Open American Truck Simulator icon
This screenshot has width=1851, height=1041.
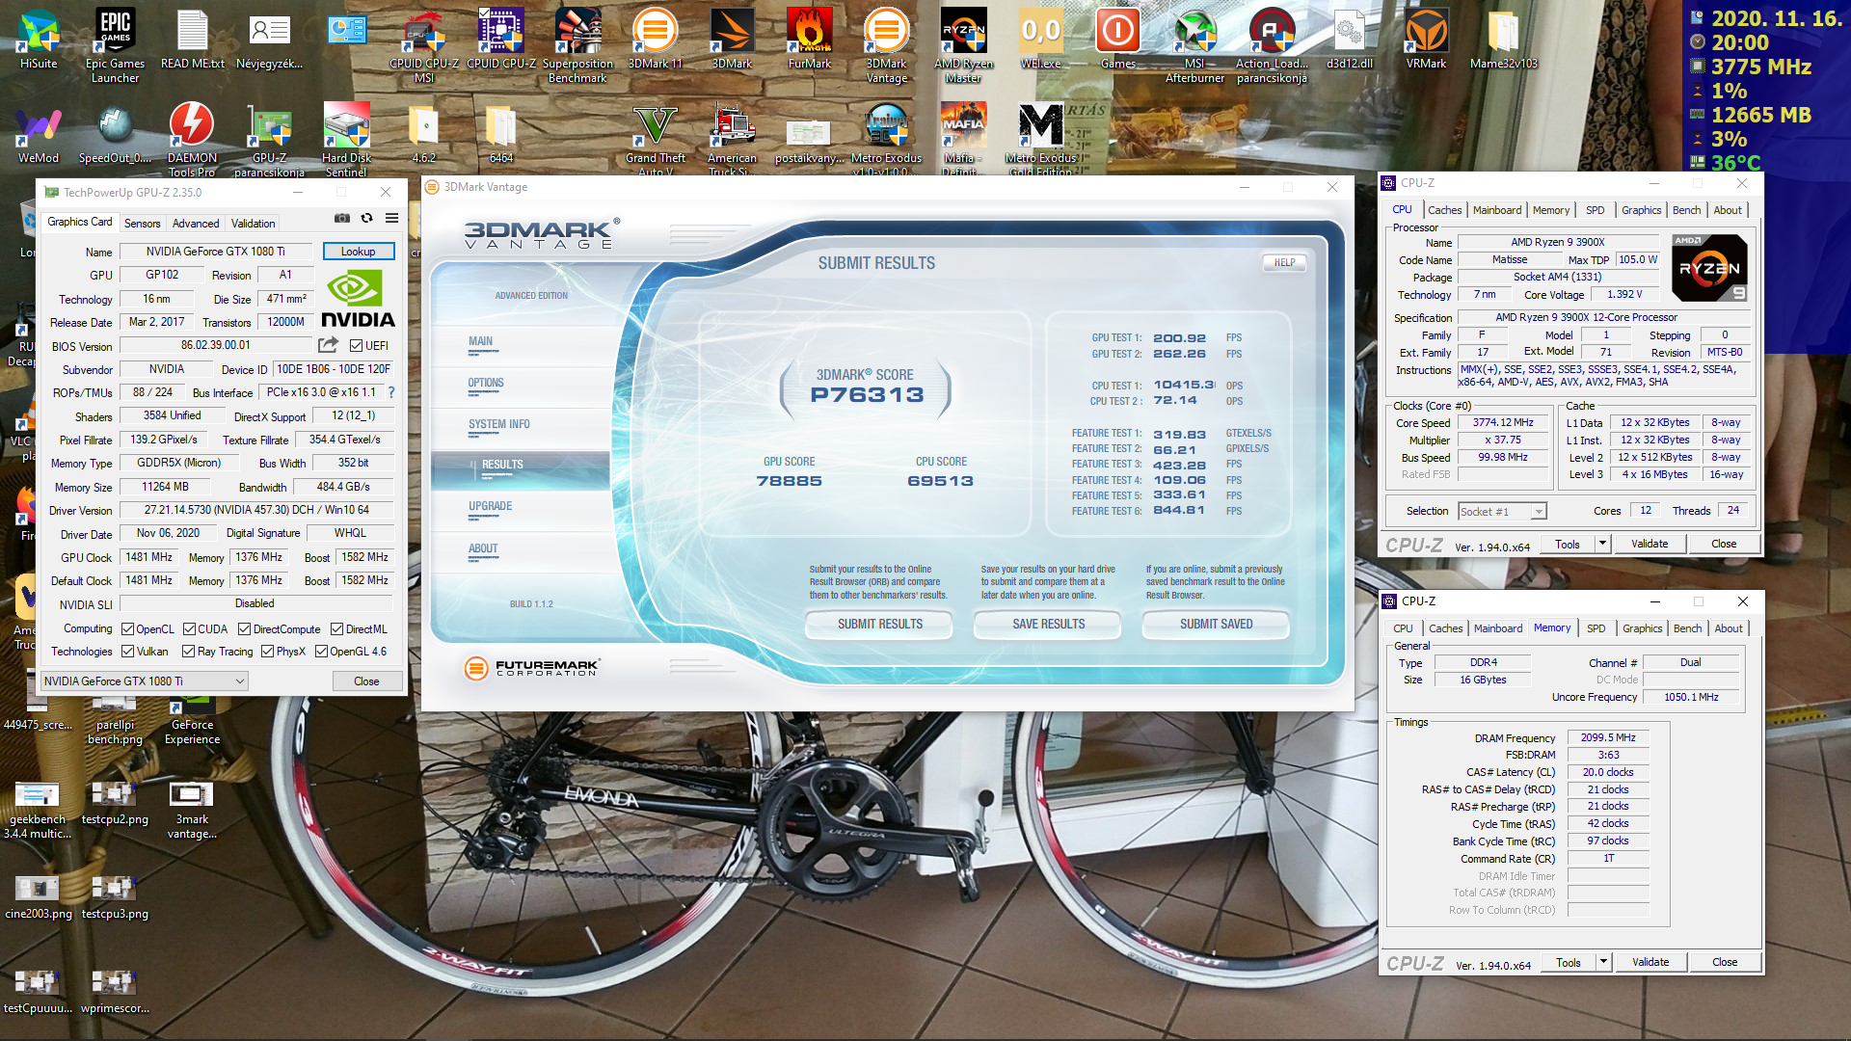pyautogui.click(x=732, y=140)
